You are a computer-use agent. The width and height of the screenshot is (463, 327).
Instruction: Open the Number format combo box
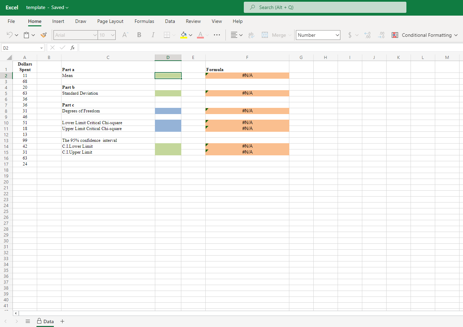(x=317, y=35)
